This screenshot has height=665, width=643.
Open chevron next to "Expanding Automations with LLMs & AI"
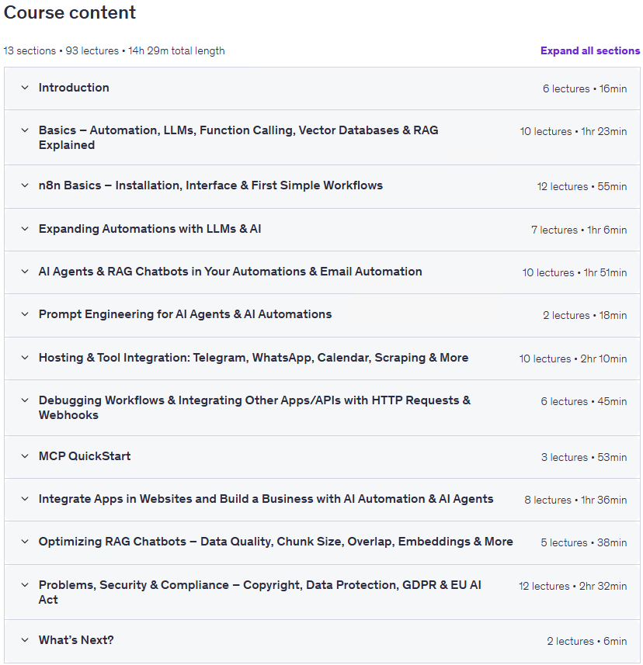pos(25,229)
